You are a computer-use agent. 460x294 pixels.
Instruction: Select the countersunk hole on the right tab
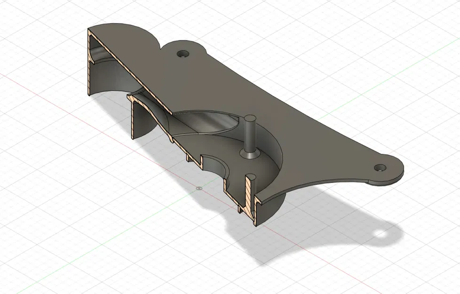click(381, 168)
